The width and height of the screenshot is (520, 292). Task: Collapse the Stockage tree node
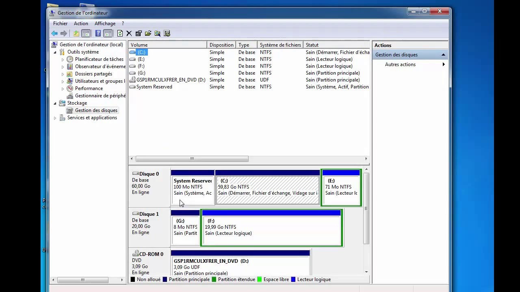tap(55, 103)
